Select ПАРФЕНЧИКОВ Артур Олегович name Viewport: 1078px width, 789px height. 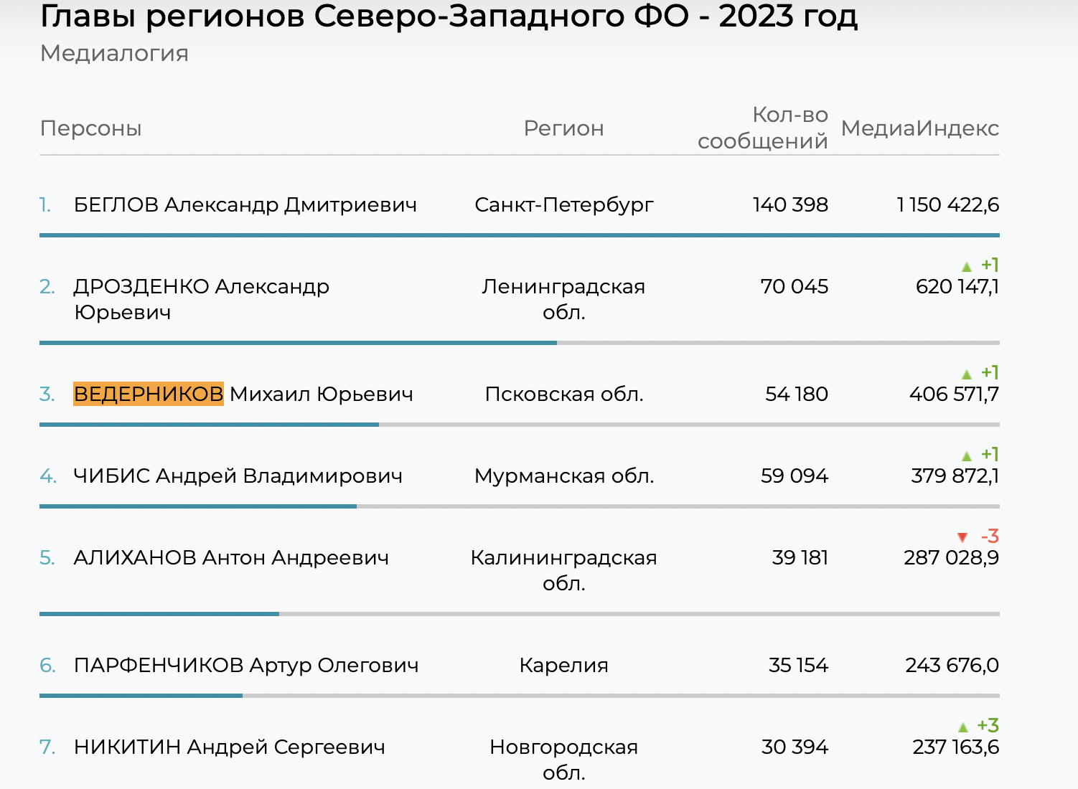(246, 666)
